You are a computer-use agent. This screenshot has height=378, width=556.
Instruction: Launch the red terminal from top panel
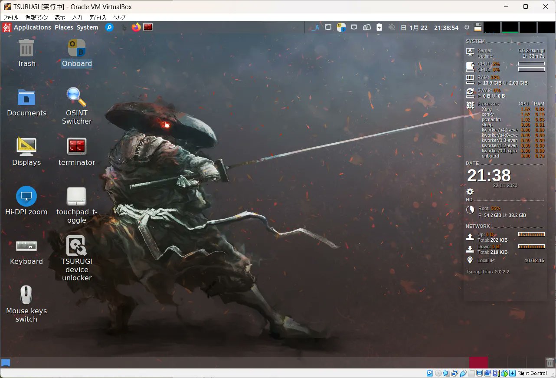(148, 27)
